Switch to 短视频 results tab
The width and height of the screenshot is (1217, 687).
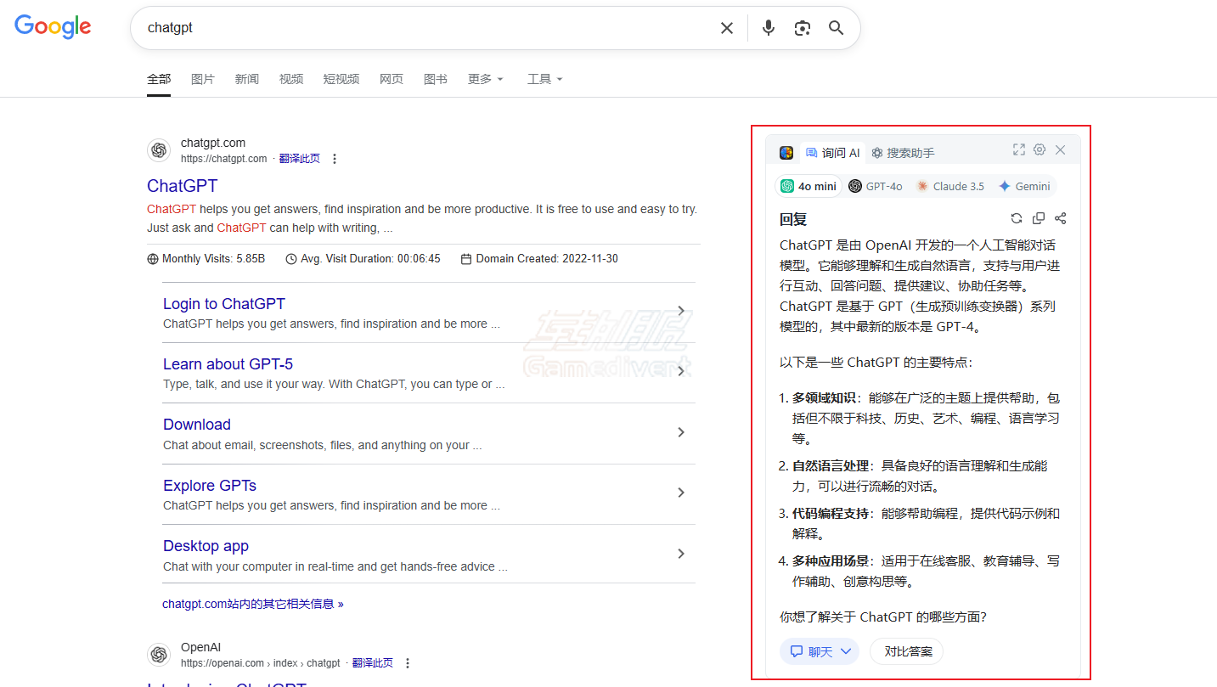click(341, 79)
